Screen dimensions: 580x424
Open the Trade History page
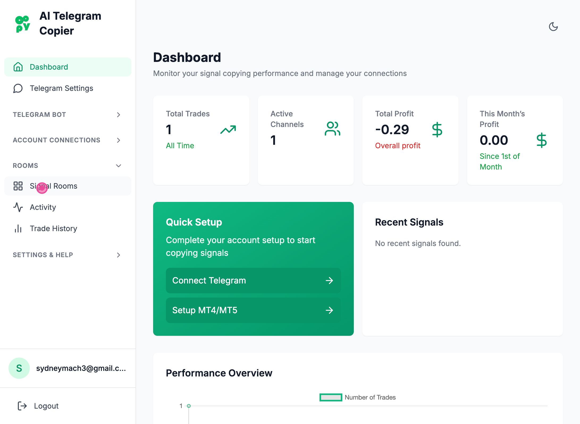(53, 228)
